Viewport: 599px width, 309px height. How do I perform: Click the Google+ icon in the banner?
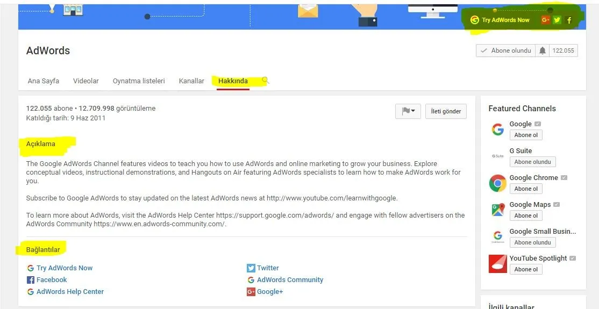(x=545, y=20)
